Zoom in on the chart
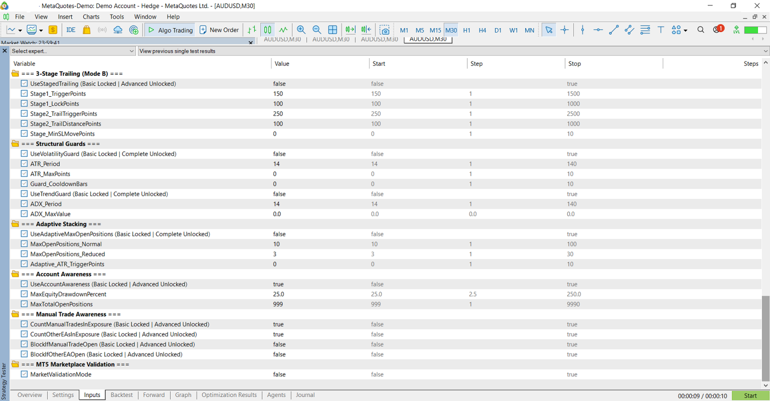The height and width of the screenshot is (401, 770). coord(301,30)
